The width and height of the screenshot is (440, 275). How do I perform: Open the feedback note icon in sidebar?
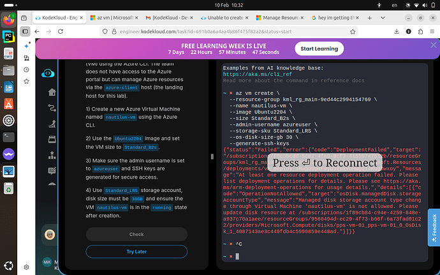(52, 170)
